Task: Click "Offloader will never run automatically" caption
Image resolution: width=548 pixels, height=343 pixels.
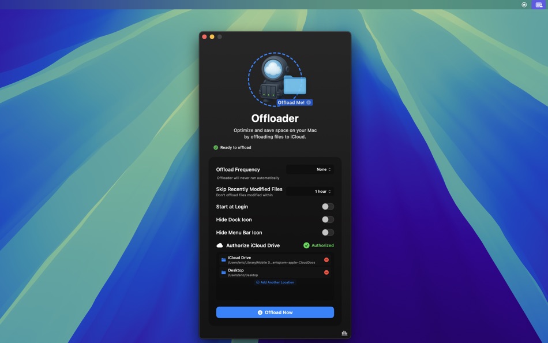Action: (x=248, y=178)
